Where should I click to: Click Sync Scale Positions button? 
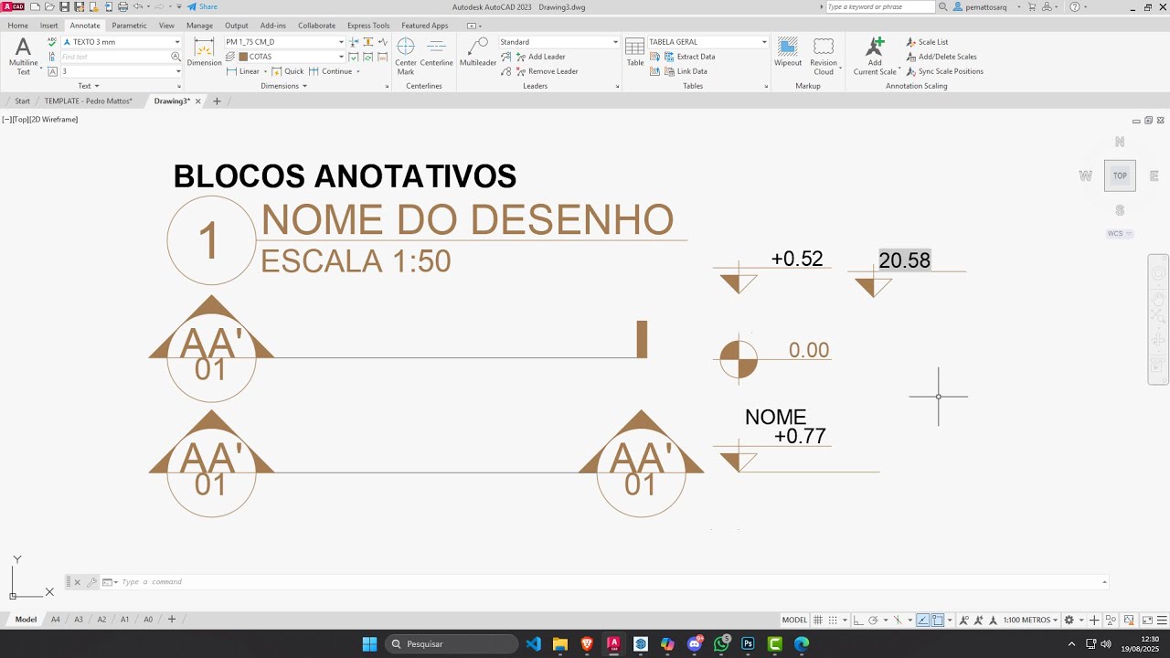pos(945,71)
